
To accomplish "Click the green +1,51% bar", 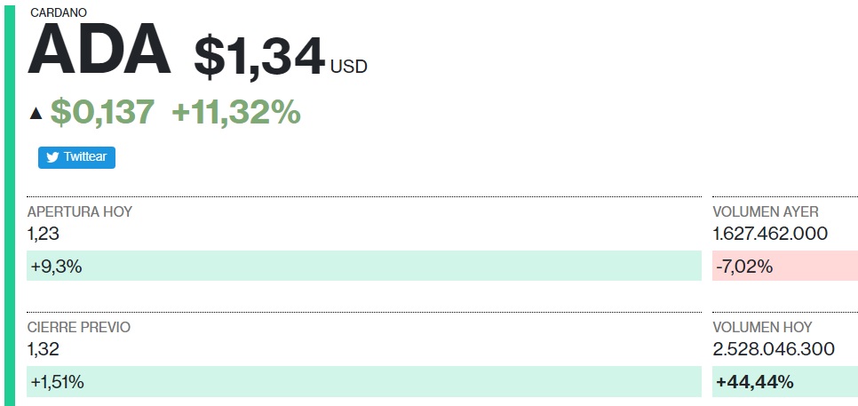I will [x=364, y=381].
